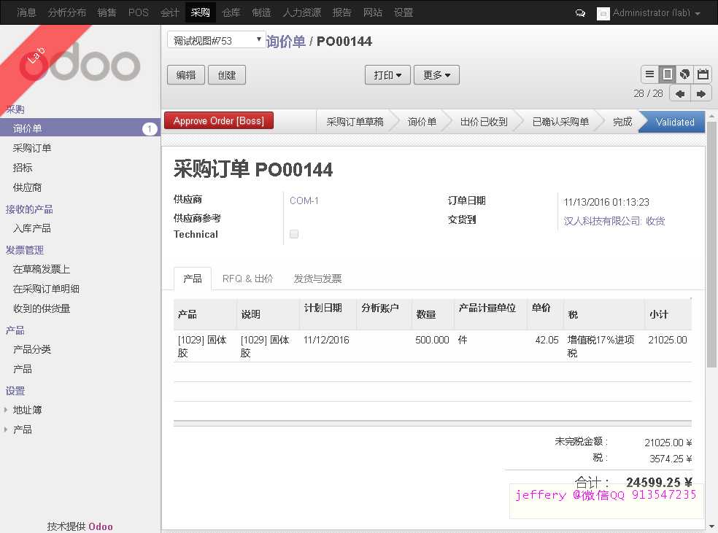718x533 pixels.
Task: Switch to list view icon
Action: pyautogui.click(x=649, y=74)
